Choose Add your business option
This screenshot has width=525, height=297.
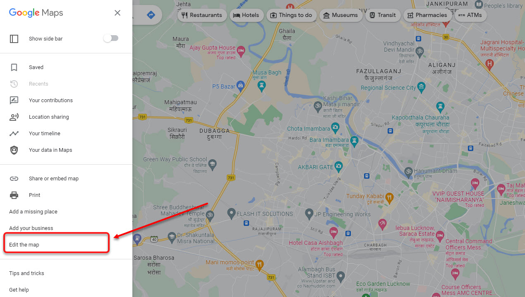point(31,228)
